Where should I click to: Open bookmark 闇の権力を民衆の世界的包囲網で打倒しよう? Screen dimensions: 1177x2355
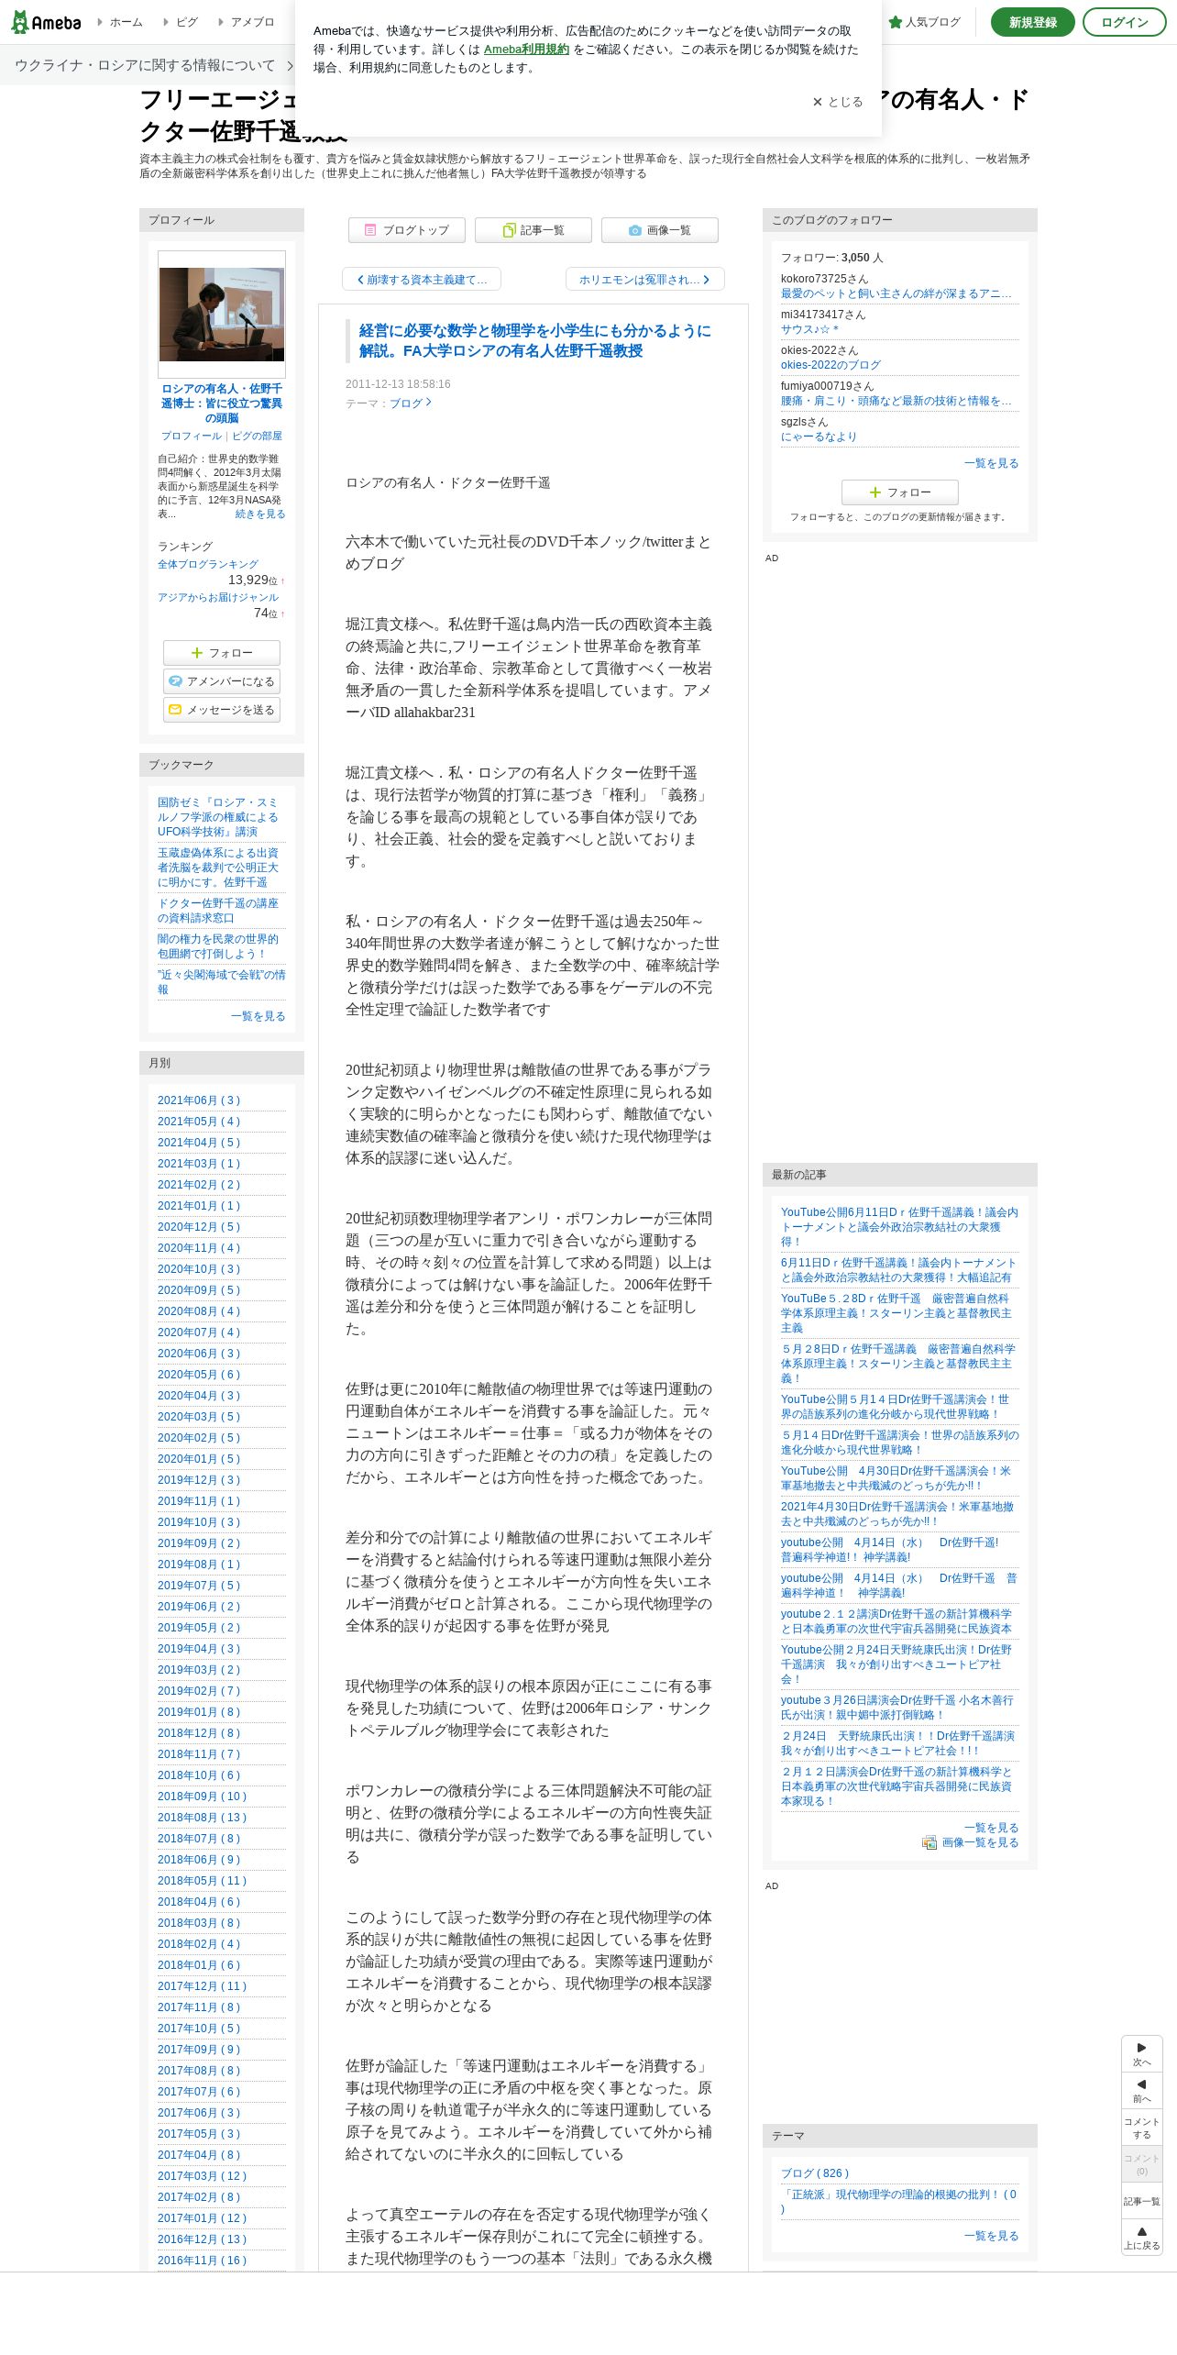click(x=218, y=946)
